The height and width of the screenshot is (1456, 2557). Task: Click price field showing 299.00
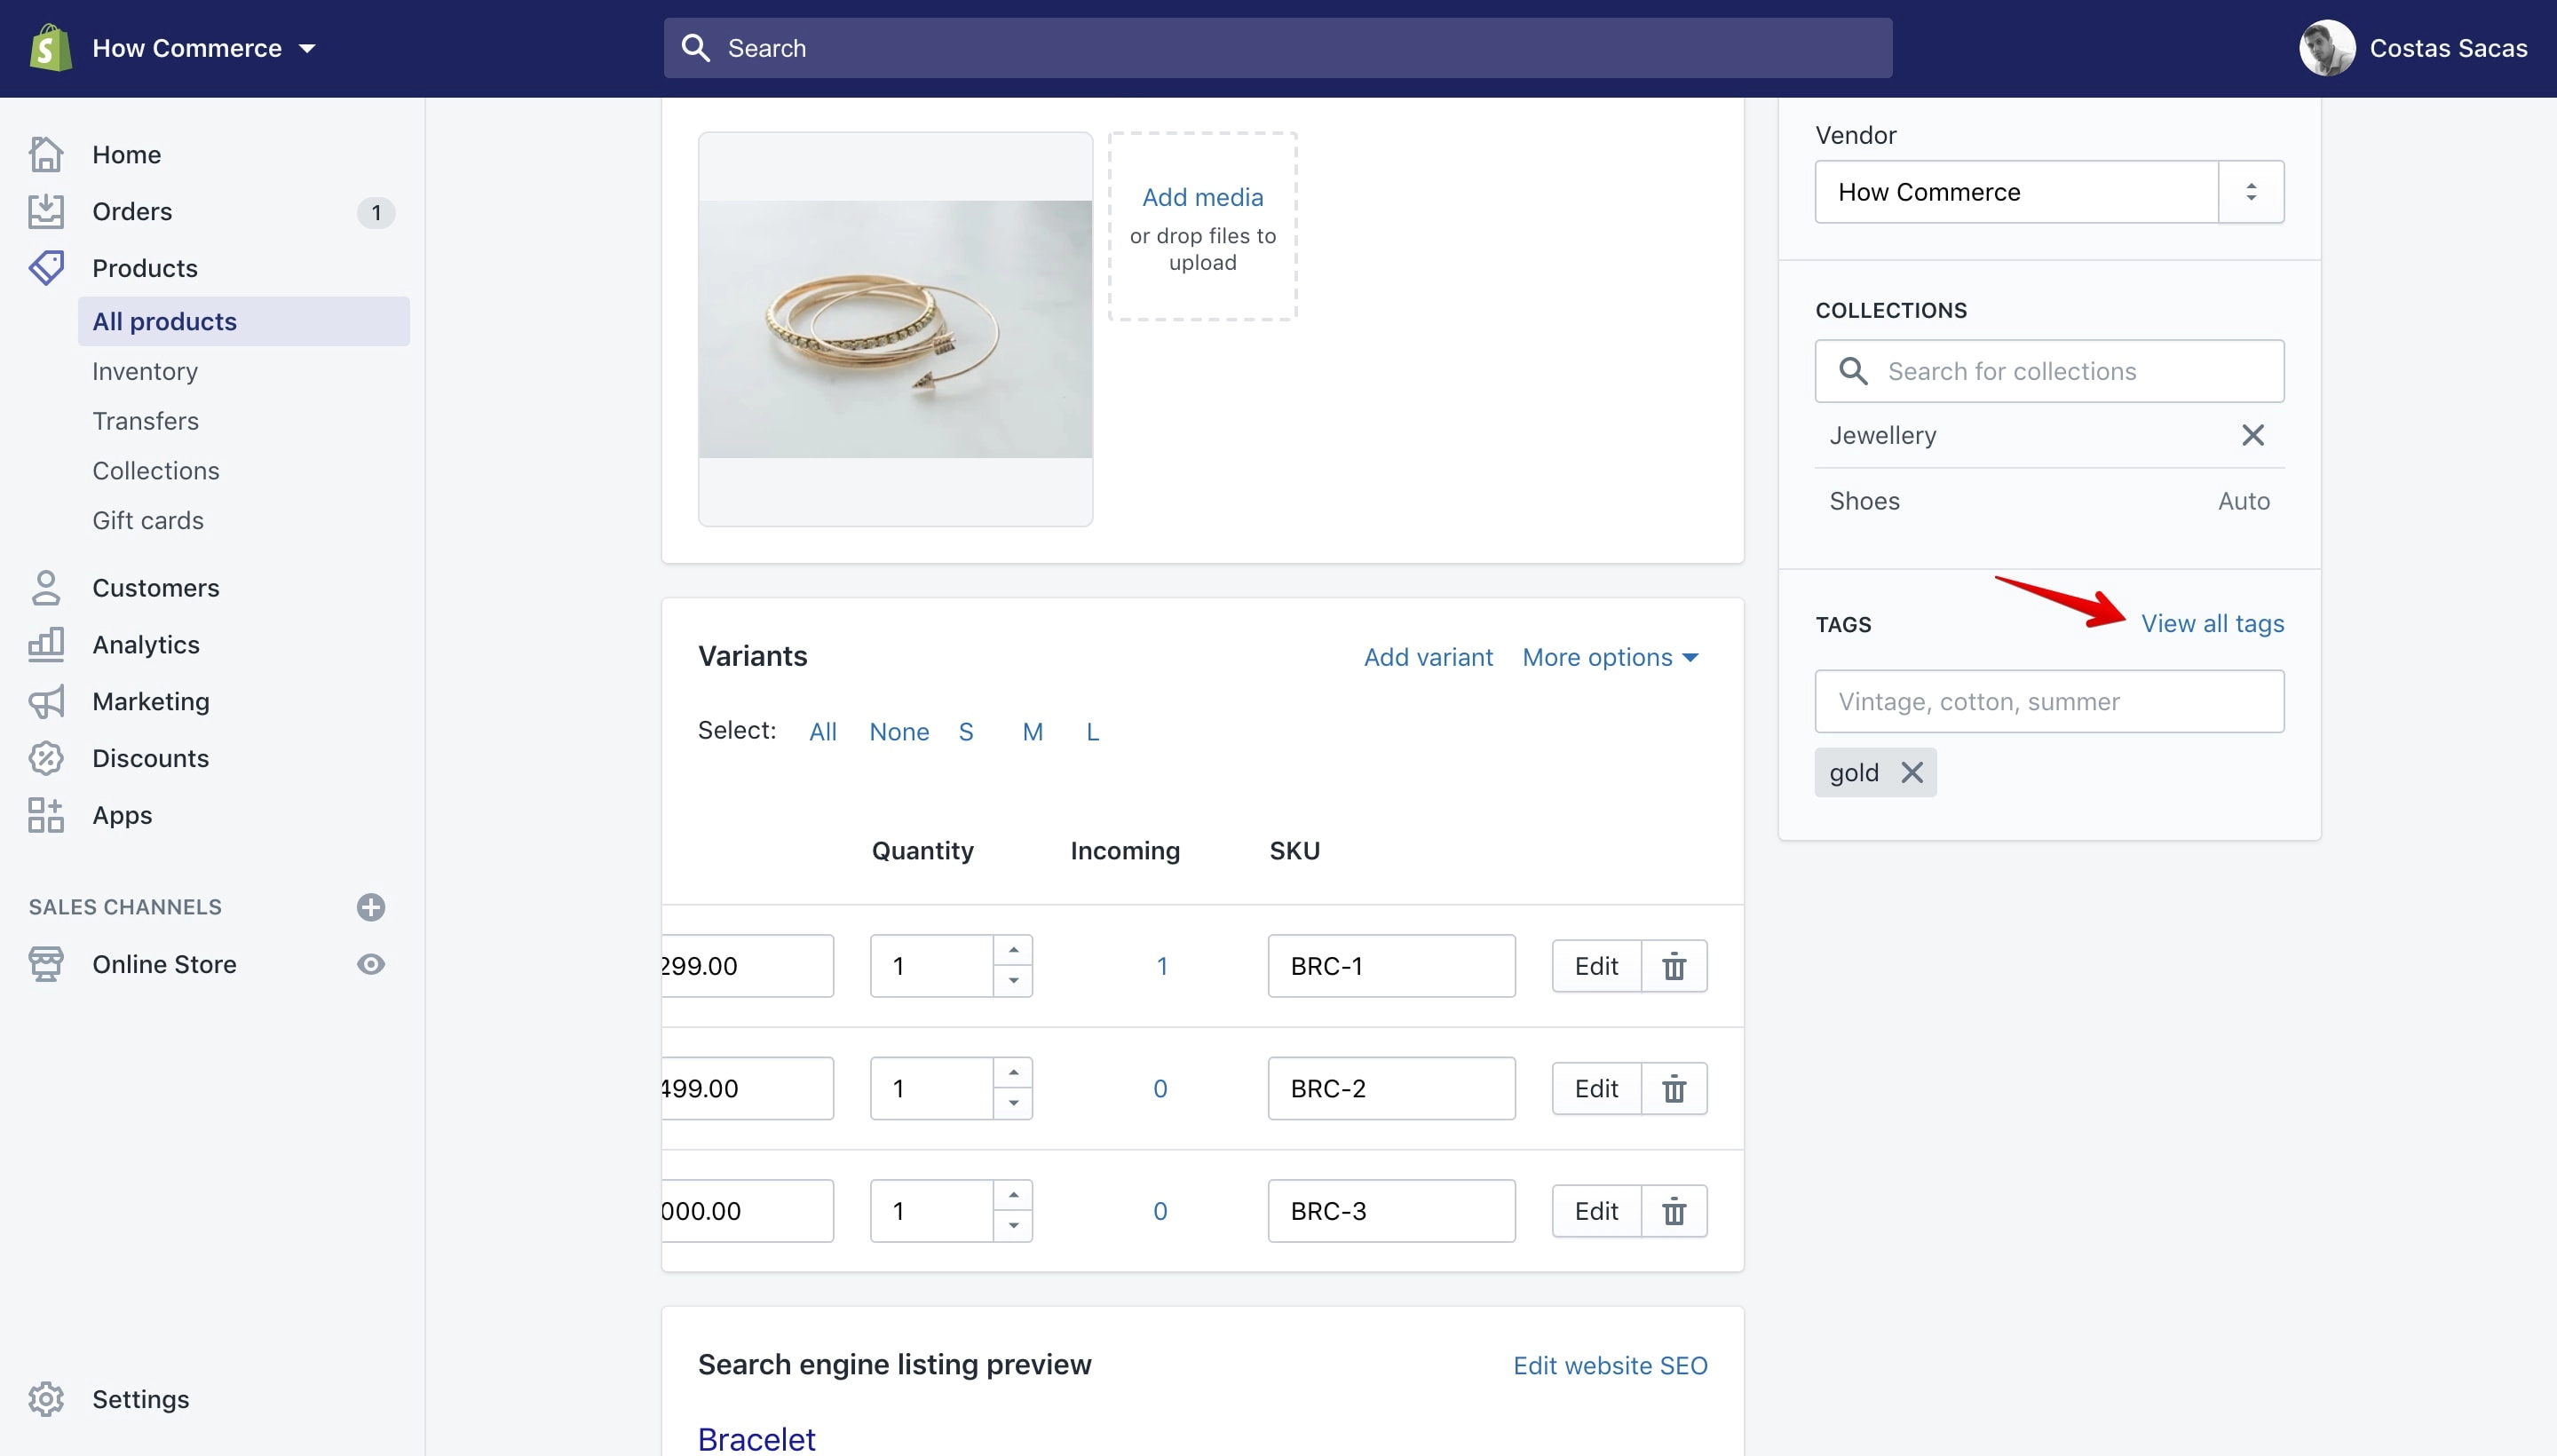tap(747, 966)
